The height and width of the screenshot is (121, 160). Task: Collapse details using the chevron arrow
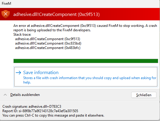click(x=5, y=95)
